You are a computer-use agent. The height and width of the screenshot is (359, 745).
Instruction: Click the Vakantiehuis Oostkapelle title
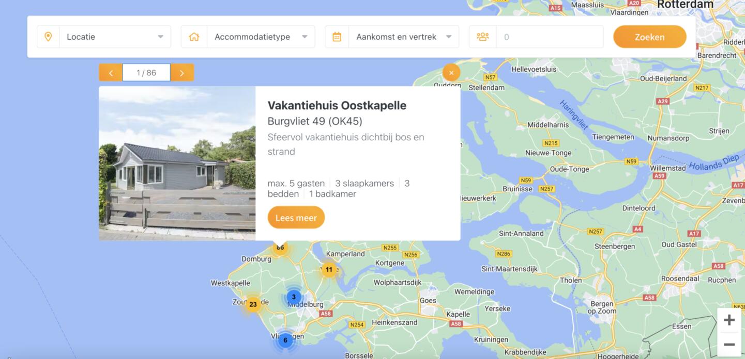pyautogui.click(x=337, y=105)
